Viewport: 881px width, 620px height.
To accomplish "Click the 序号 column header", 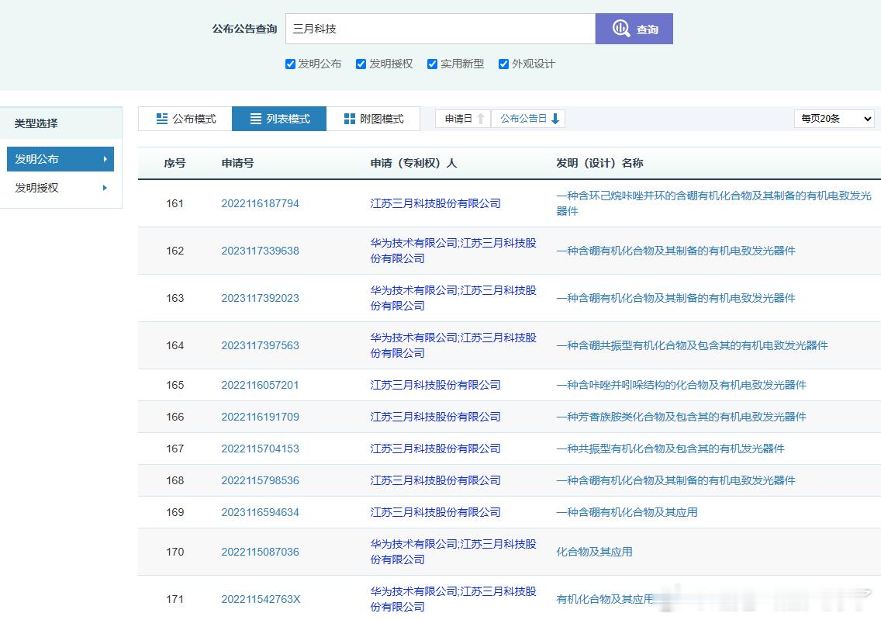I will pos(174,163).
